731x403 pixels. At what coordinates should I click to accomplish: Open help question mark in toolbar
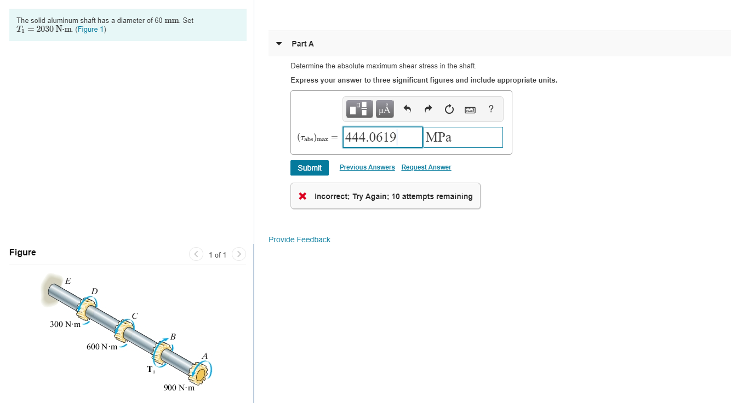tap(491, 109)
